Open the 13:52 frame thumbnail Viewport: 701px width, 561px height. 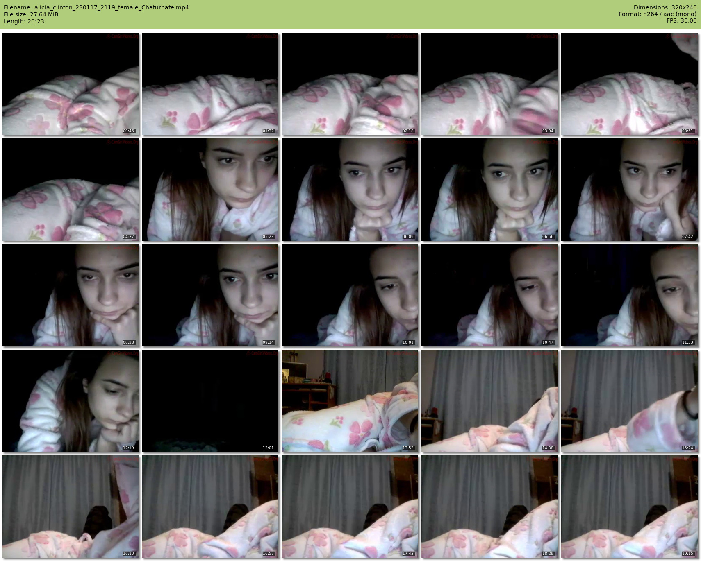(x=350, y=401)
